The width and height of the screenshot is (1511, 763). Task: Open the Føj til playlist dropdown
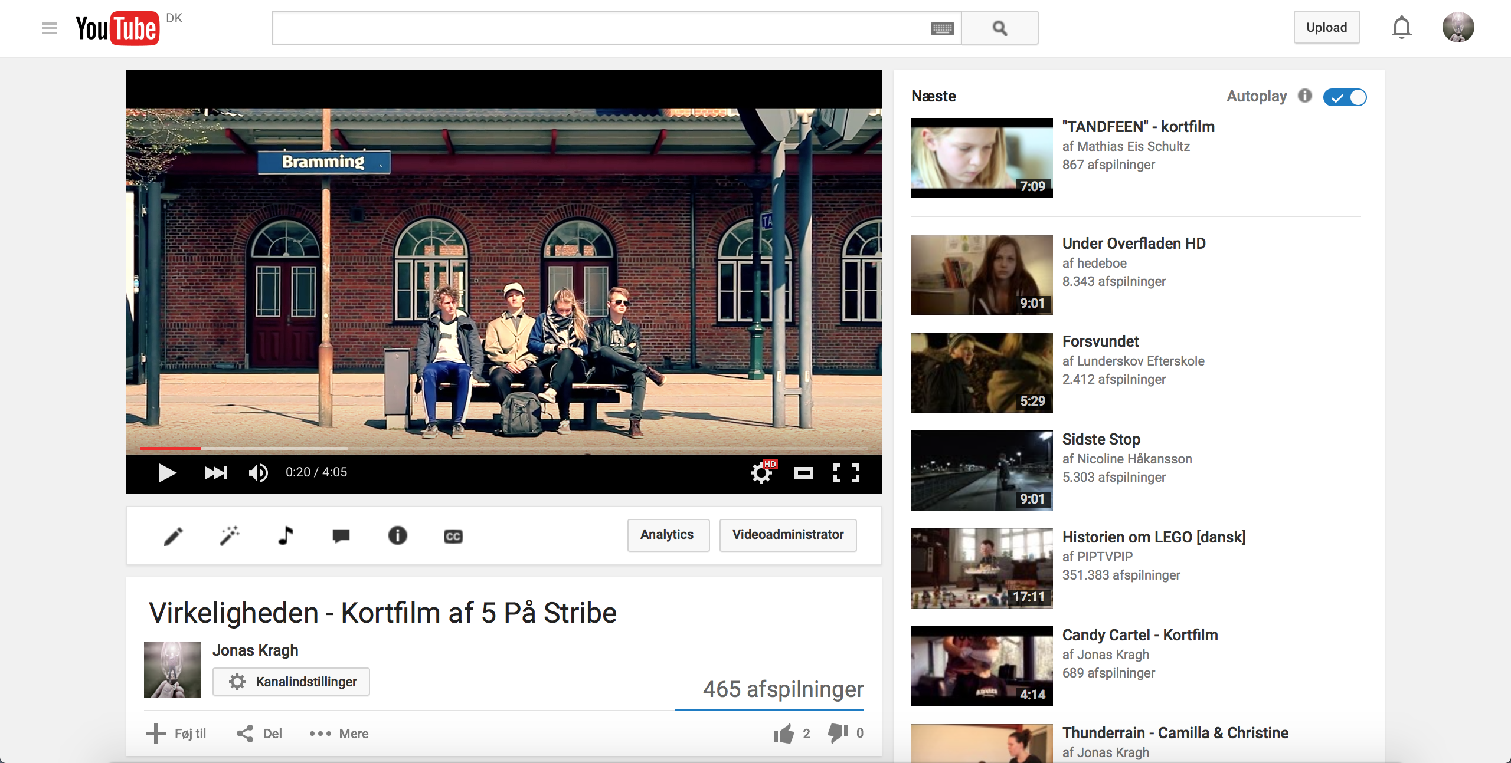tap(176, 734)
